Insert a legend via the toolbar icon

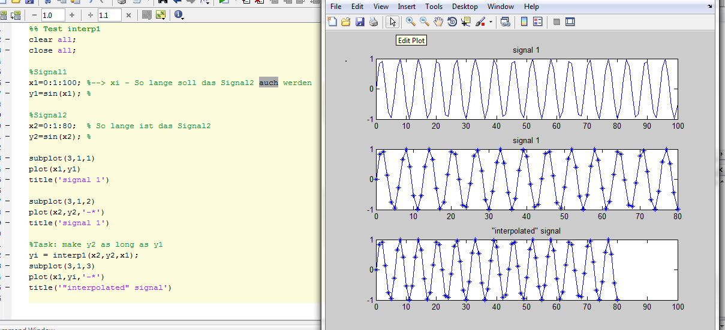pyautogui.click(x=537, y=22)
